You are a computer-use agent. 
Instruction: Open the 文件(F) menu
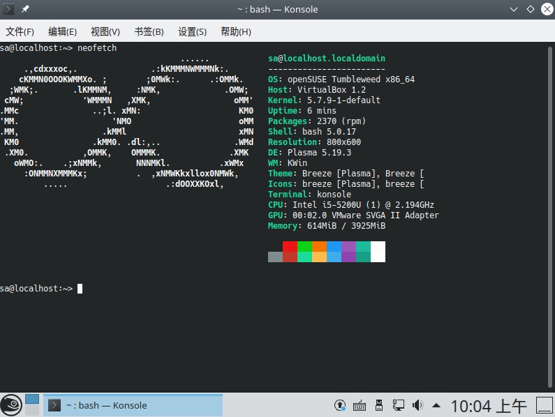point(20,32)
